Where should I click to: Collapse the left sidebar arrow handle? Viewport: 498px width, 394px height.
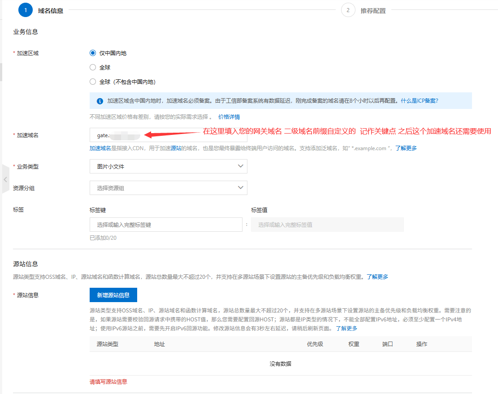tap(5, 179)
